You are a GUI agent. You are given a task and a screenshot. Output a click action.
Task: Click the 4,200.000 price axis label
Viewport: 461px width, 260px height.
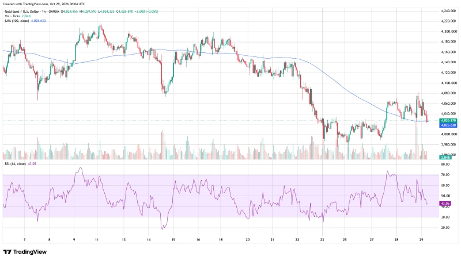[x=449, y=32]
